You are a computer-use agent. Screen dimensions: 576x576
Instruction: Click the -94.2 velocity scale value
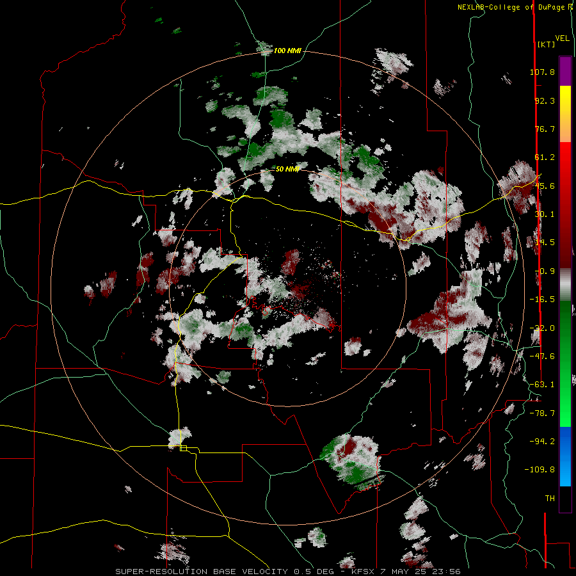pos(542,442)
